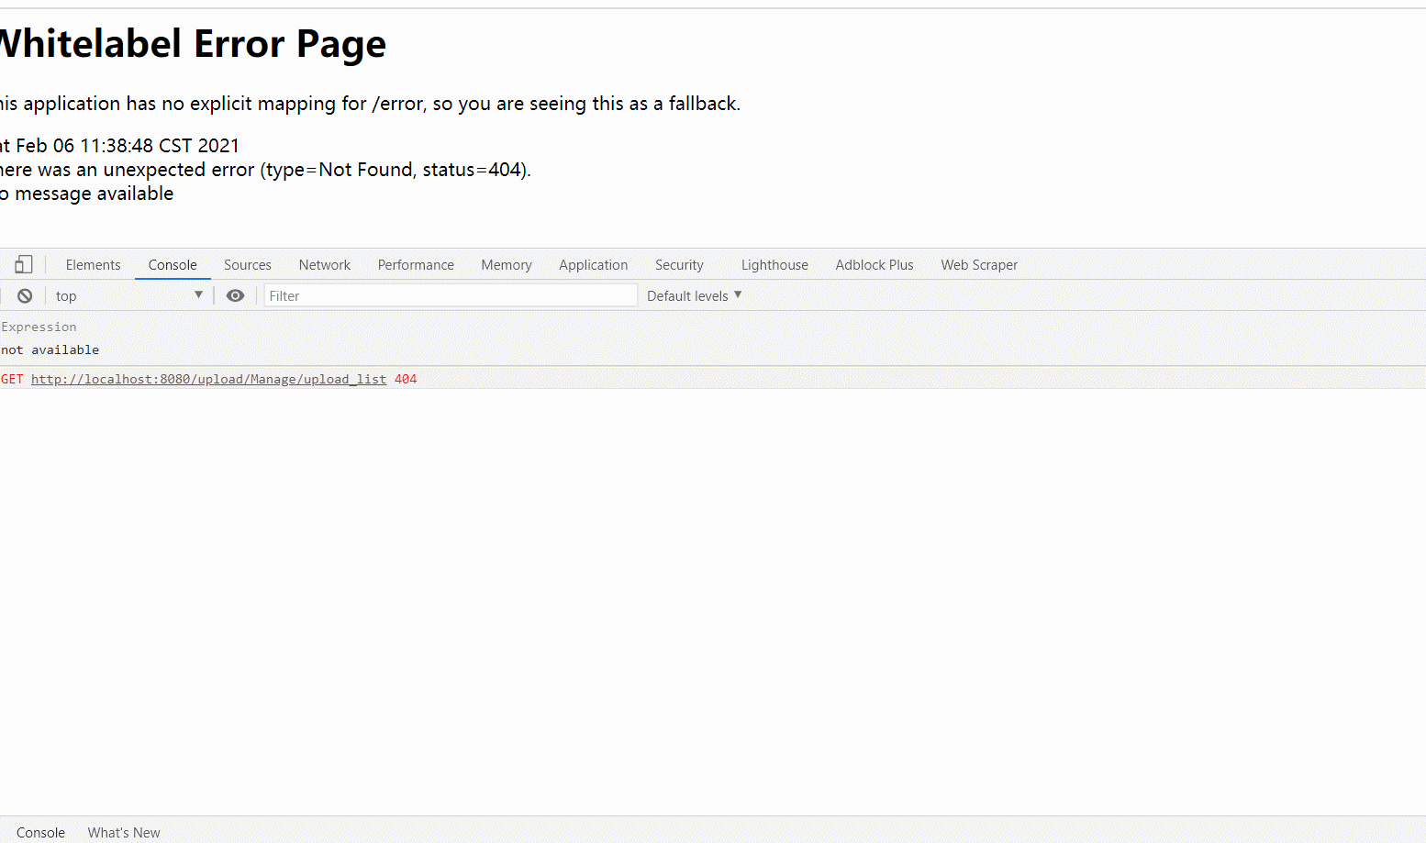The width and height of the screenshot is (1426, 843).
Task: Click the 'type=Not Found, status=404' error text
Action: tap(395, 170)
